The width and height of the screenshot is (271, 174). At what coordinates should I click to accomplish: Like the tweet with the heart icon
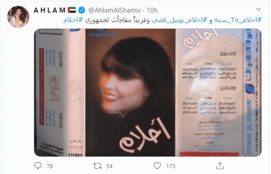[x=157, y=166]
